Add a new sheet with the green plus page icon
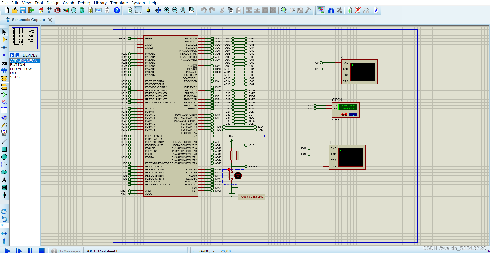This screenshot has width=490, height=253. [x=350, y=10]
